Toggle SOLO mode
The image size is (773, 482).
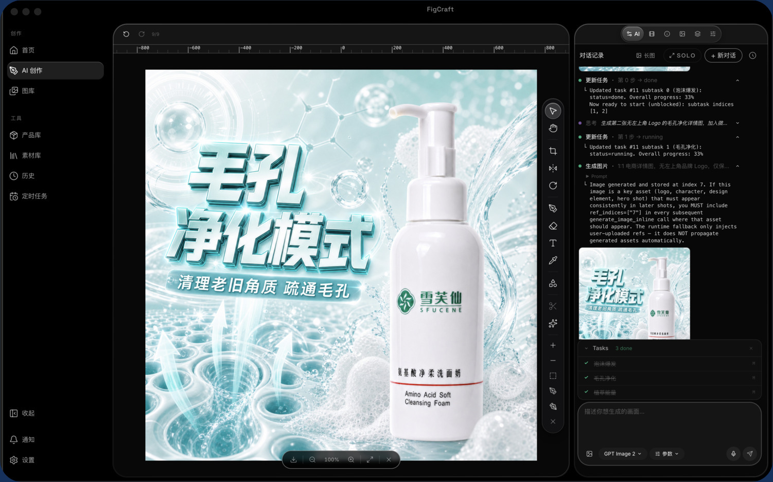point(682,55)
